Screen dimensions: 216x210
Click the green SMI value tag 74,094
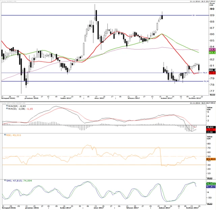(x=212, y=183)
